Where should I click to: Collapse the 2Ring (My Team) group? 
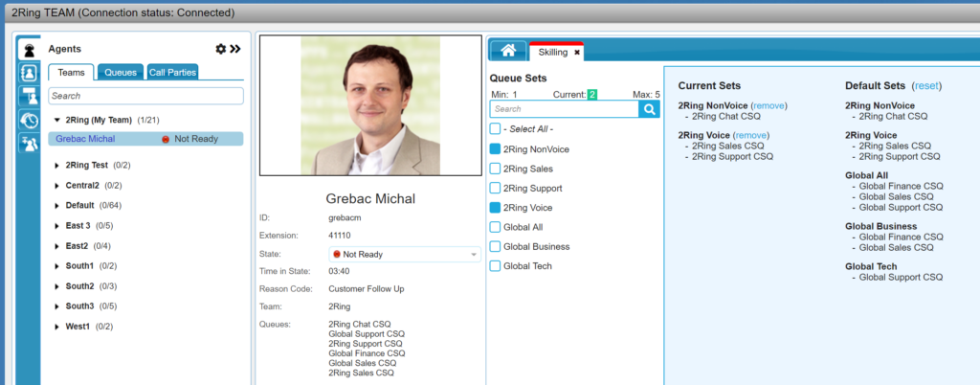[x=57, y=121]
